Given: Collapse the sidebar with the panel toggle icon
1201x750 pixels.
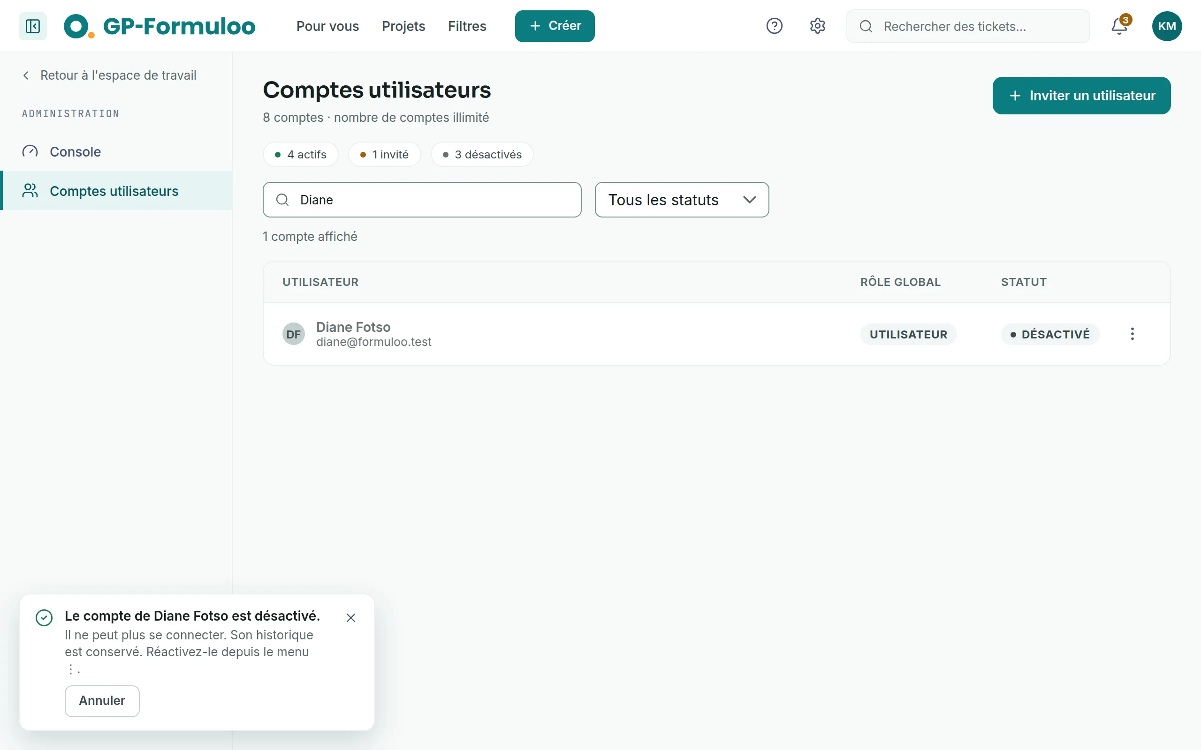Looking at the screenshot, I should click(33, 26).
